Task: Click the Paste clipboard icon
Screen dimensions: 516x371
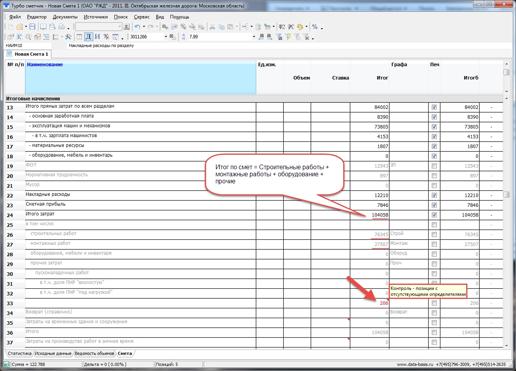Action: tap(230, 27)
